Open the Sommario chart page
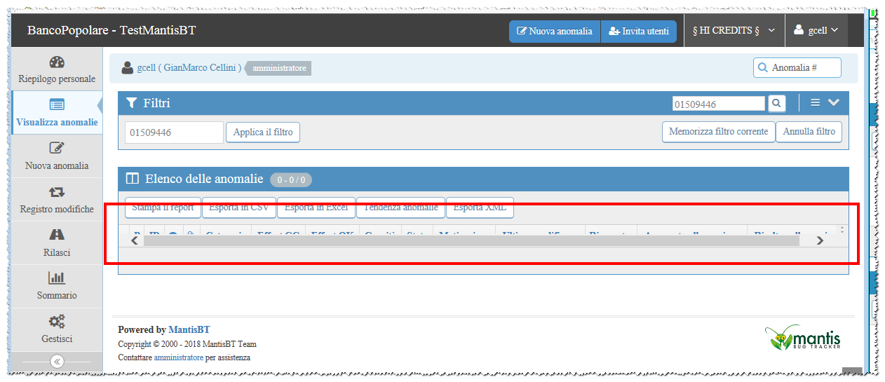 pyautogui.click(x=57, y=286)
